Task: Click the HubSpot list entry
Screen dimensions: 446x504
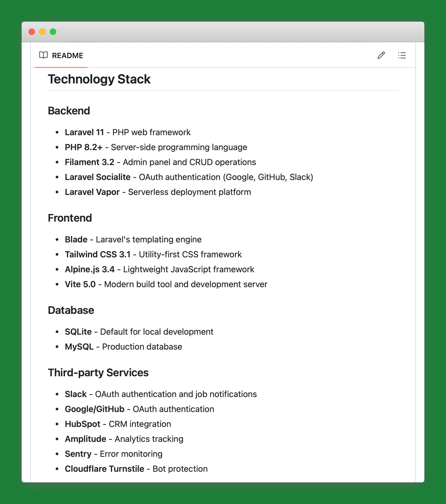Action: point(83,424)
